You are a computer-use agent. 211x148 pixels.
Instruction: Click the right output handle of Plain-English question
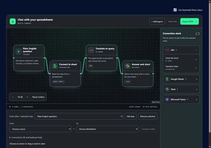pos(44,58)
